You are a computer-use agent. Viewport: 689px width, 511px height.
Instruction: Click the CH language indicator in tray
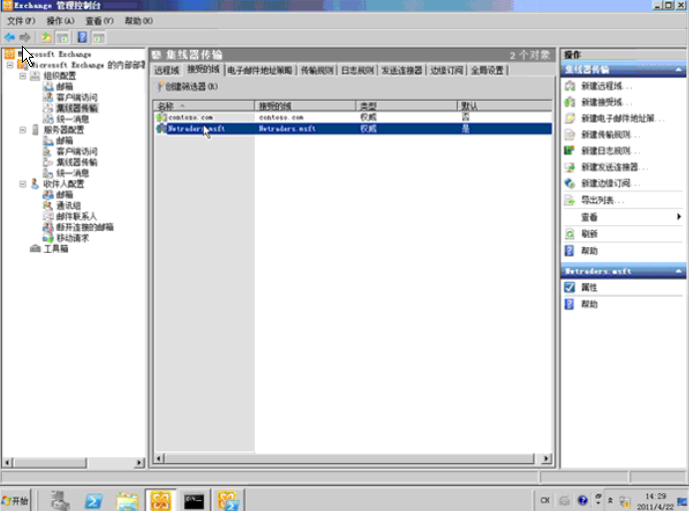pos(545,500)
